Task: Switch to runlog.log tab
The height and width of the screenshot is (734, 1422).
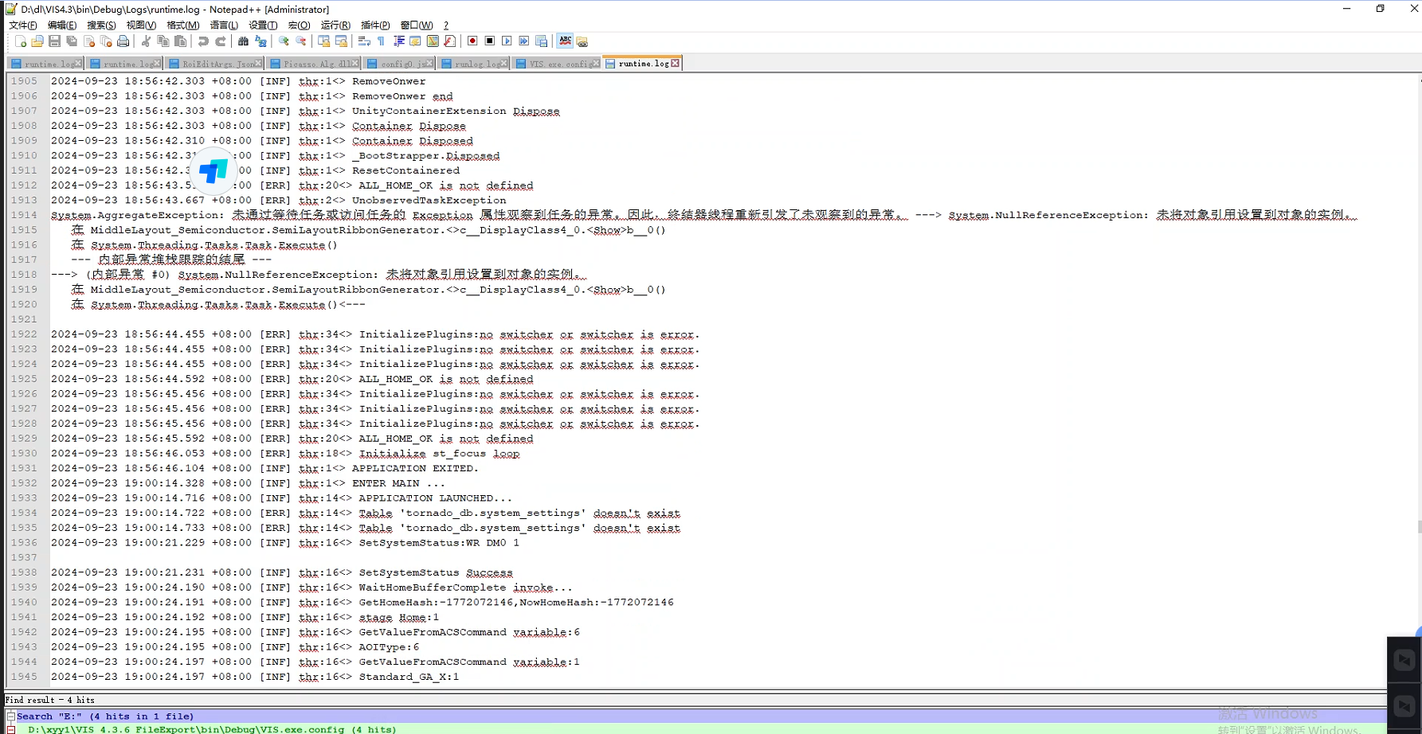Action: (x=474, y=64)
